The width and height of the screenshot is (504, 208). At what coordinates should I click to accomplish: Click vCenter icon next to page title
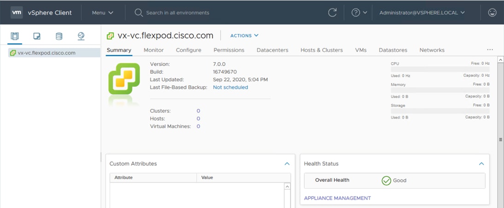pos(110,36)
